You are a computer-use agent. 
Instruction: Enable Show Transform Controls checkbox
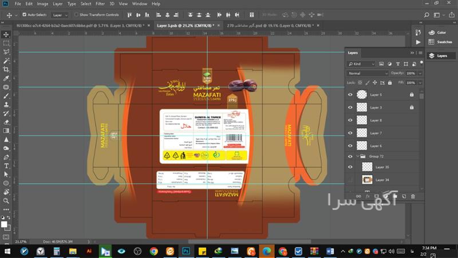[x=76, y=14]
